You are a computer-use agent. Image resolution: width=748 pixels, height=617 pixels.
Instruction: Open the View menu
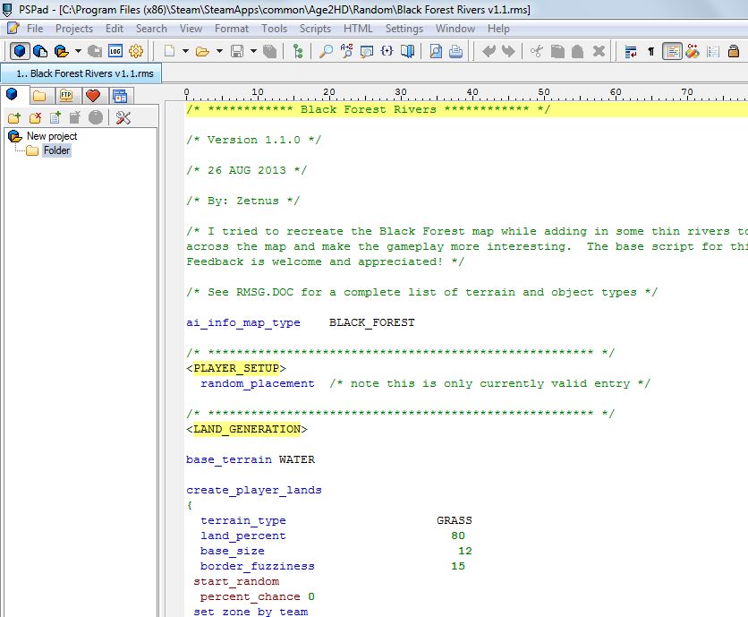[191, 29]
